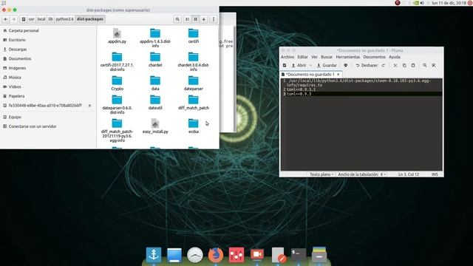This screenshot has width=473, height=266.
Task: Eject the fe330448 volume
Action: coord(89,106)
